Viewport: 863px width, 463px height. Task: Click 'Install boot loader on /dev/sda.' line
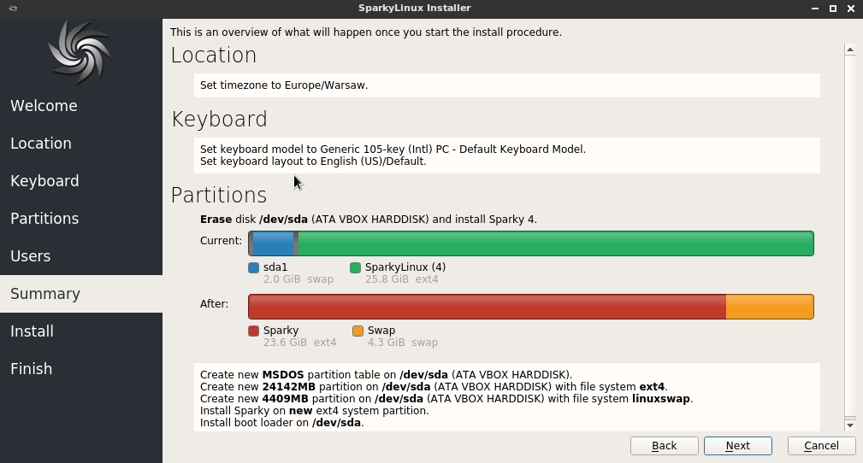(x=281, y=423)
